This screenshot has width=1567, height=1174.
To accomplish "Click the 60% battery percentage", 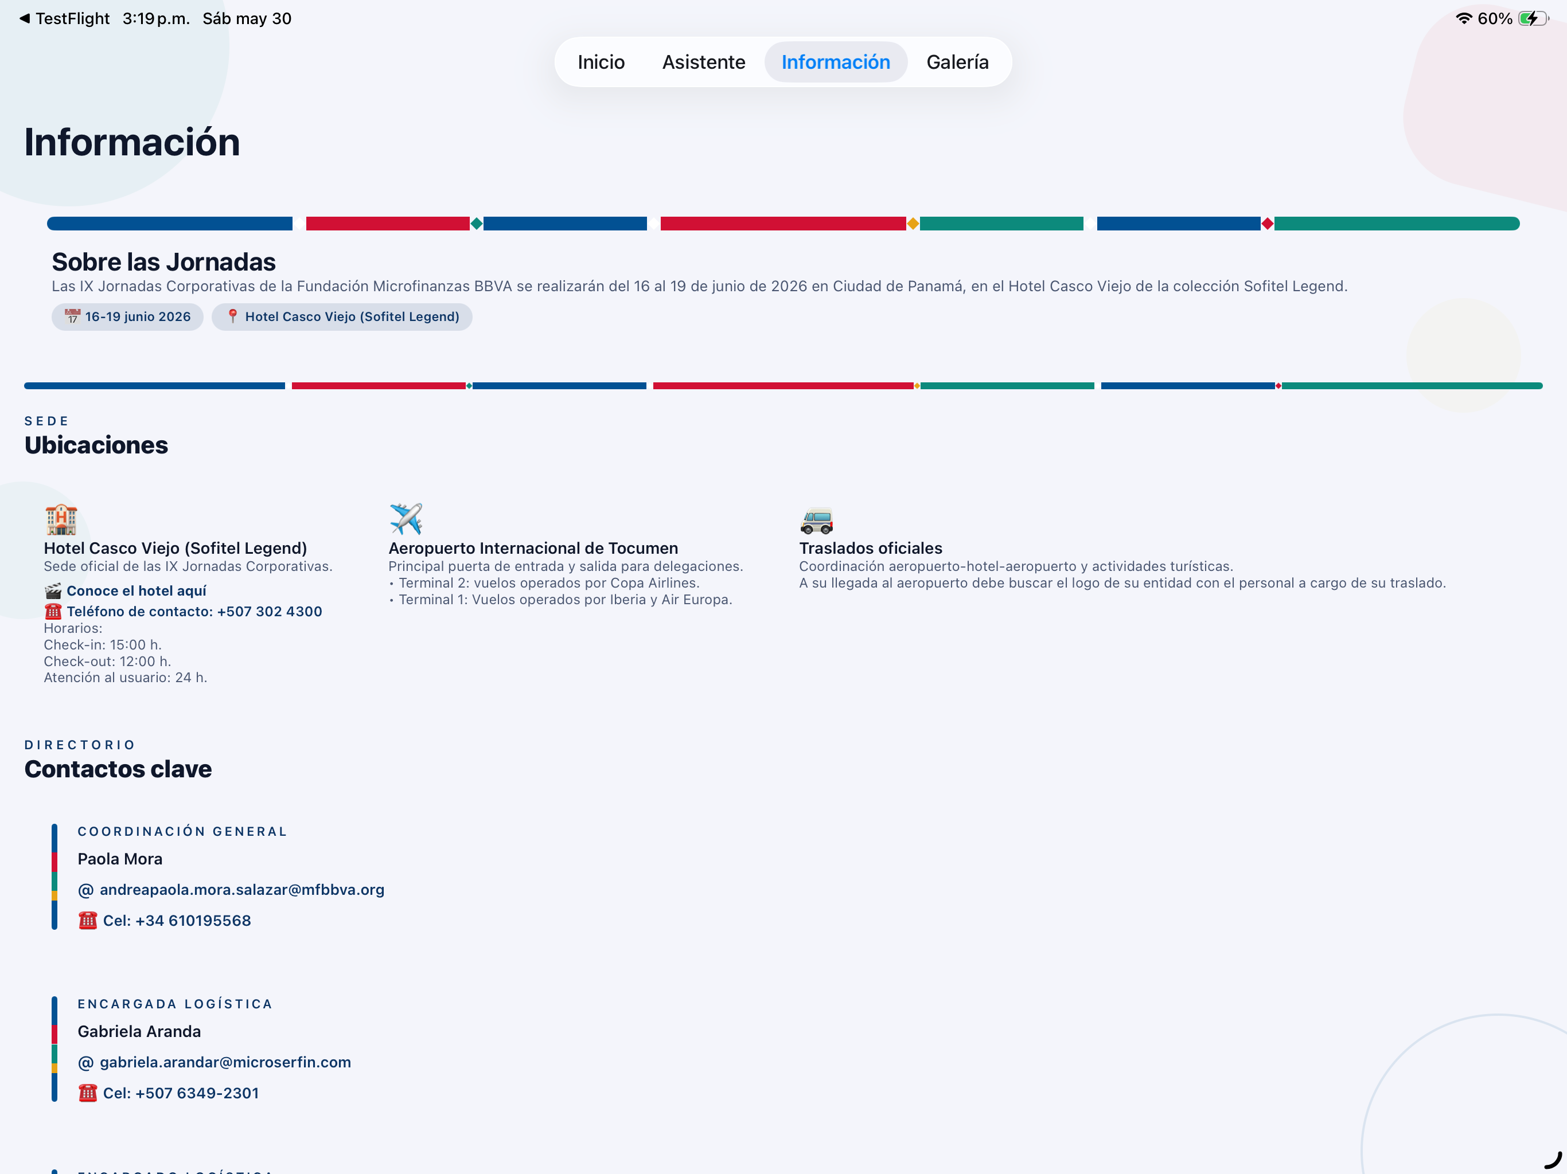I will click(x=1495, y=18).
